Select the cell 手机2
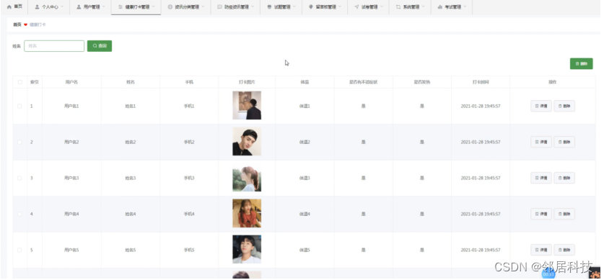Image resolution: width=604 pixels, height=280 pixels. (x=189, y=142)
